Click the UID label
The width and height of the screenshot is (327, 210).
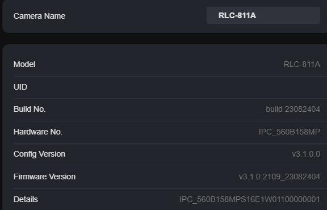pyautogui.click(x=20, y=87)
